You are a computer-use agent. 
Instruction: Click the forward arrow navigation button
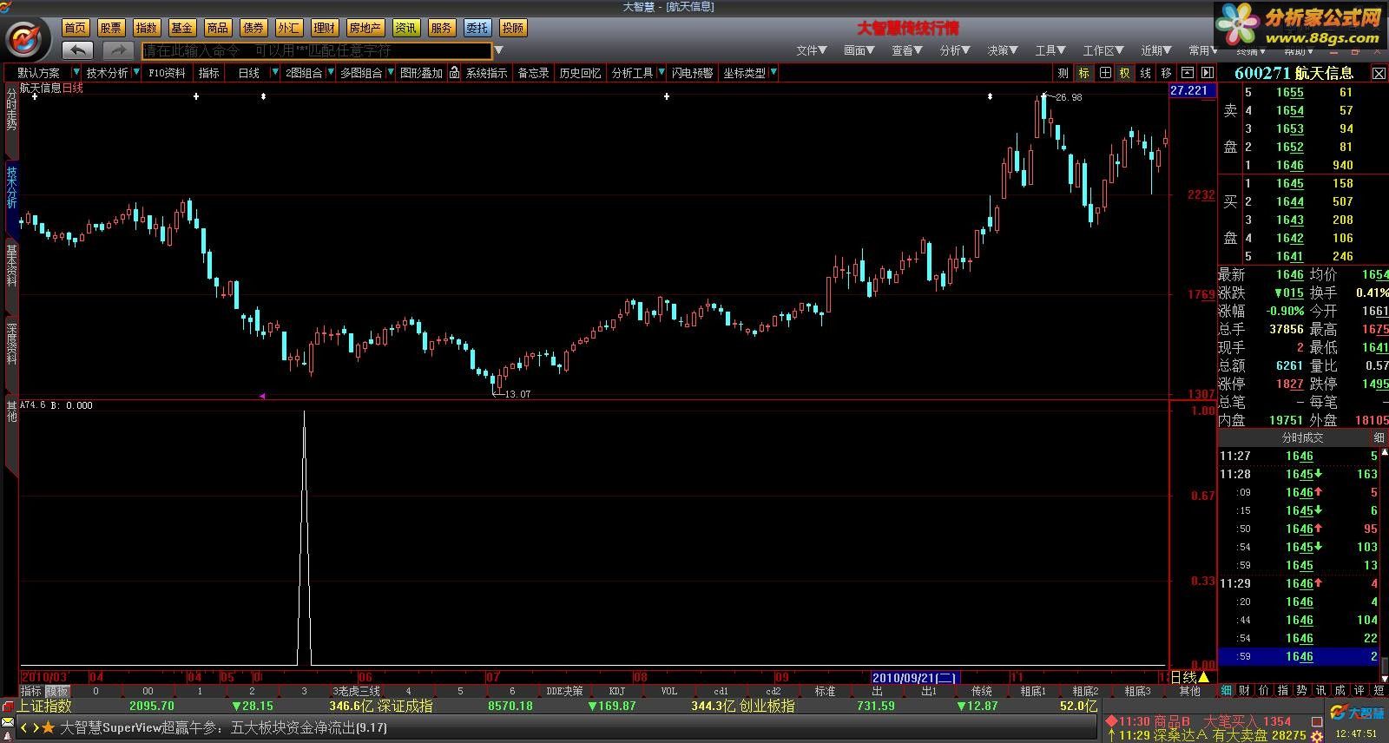click(118, 50)
